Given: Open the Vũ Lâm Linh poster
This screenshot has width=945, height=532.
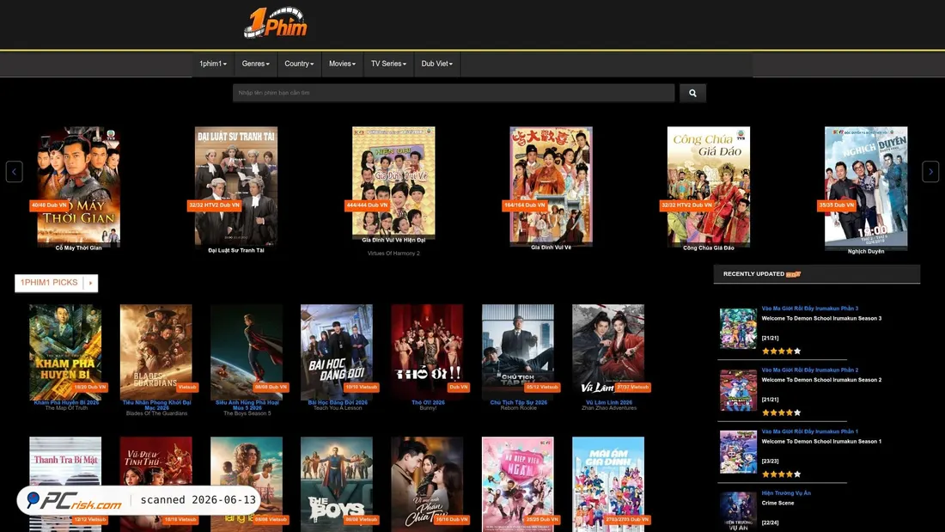Looking at the screenshot, I should 608,352.
